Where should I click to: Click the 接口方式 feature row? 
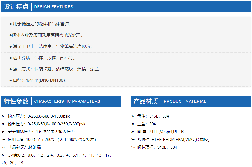coord(126,69)
